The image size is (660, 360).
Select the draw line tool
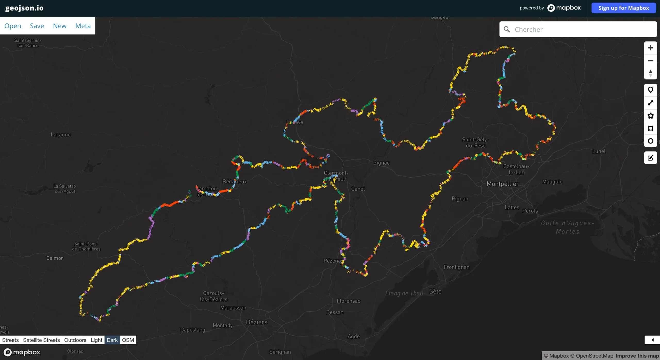coord(650,103)
